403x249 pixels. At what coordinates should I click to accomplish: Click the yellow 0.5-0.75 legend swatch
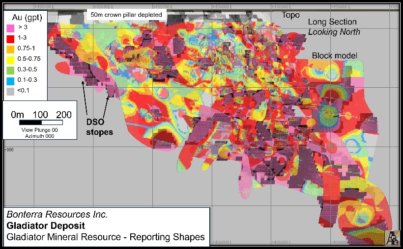tap(9, 60)
